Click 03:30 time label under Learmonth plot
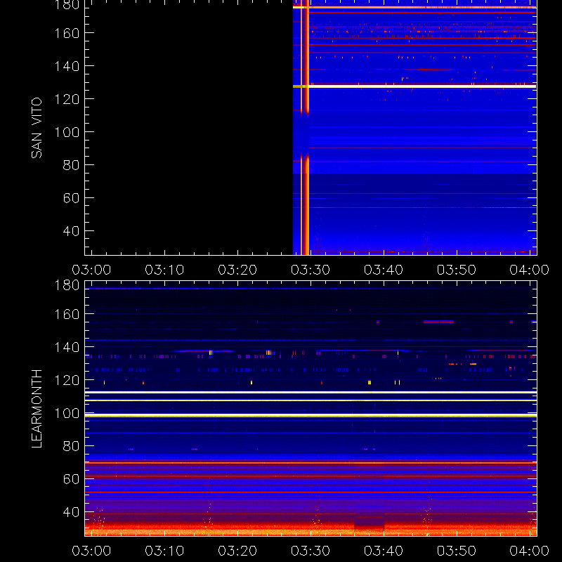The height and width of the screenshot is (562, 562). 311,551
